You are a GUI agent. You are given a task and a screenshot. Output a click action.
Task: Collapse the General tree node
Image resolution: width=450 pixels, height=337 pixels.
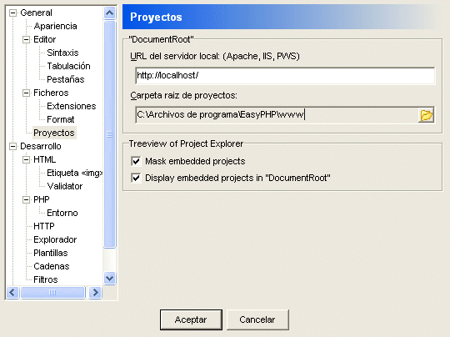[x=12, y=13]
